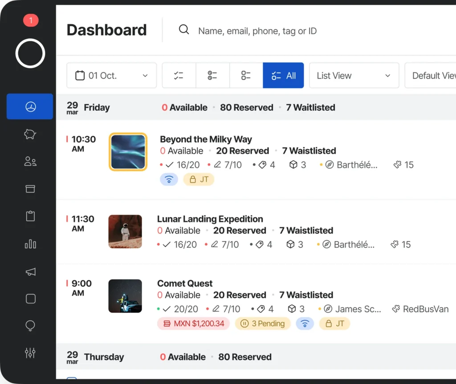Click the RedBusVan resource label
This screenshot has height=384, width=456.
[426, 309]
